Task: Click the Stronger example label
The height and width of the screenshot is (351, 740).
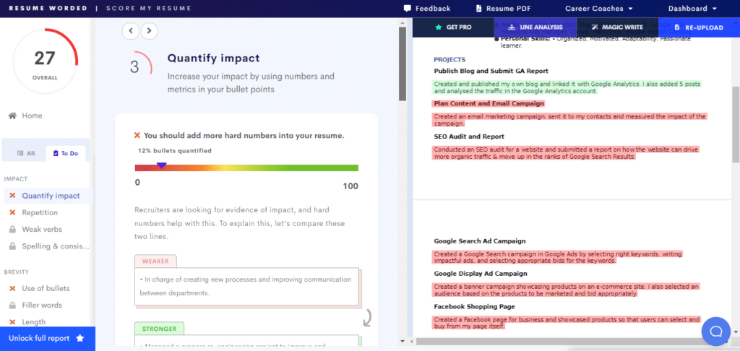Action: tap(159, 329)
